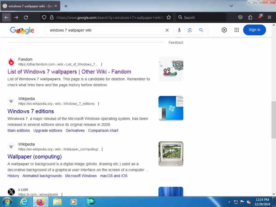View site info via the padlock icon
The height and width of the screenshot is (207, 276).
point(51,17)
